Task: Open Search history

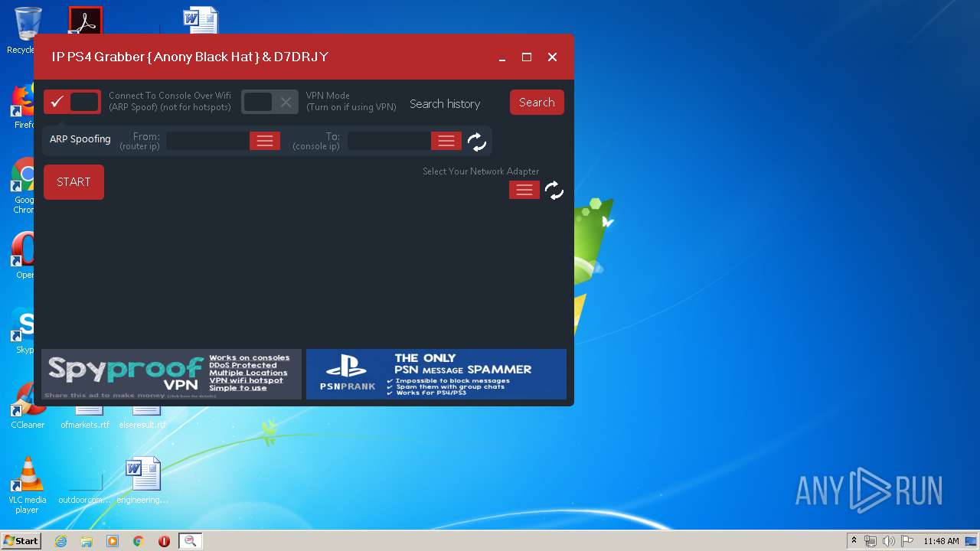Action: [445, 103]
